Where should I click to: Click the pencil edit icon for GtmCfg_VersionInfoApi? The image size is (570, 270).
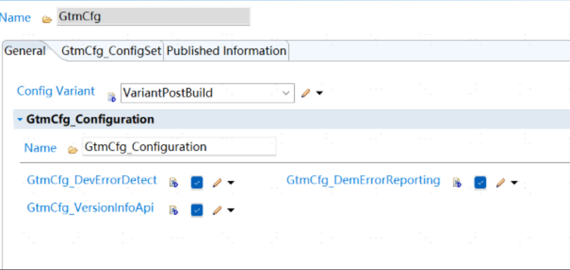[217, 210]
